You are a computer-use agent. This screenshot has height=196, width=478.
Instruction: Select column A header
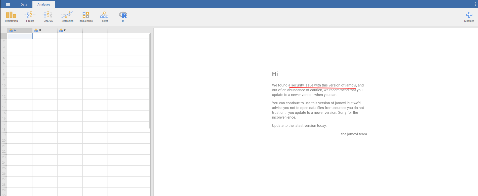pyautogui.click(x=20, y=30)
